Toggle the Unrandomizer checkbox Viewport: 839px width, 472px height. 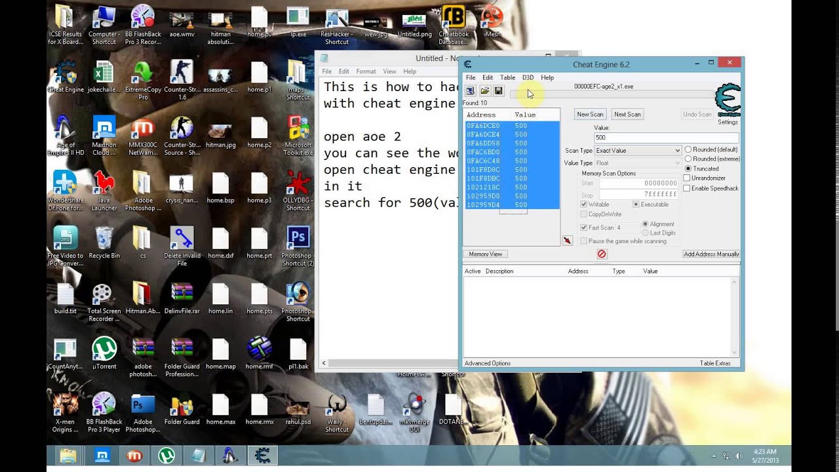tap(687, 178)
